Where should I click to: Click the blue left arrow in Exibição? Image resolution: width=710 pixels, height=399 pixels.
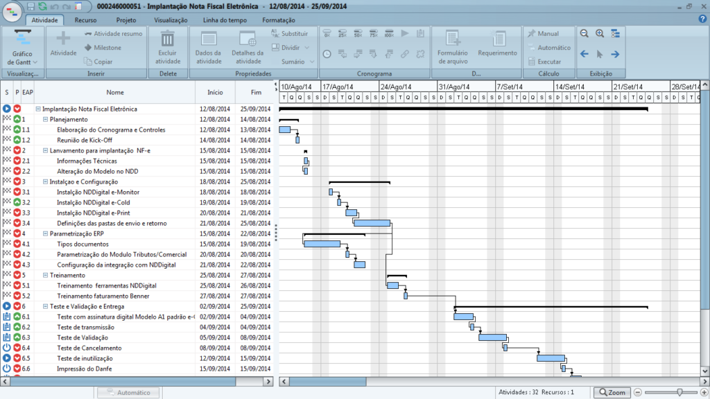pyautogui.click(x=584, y=54)
